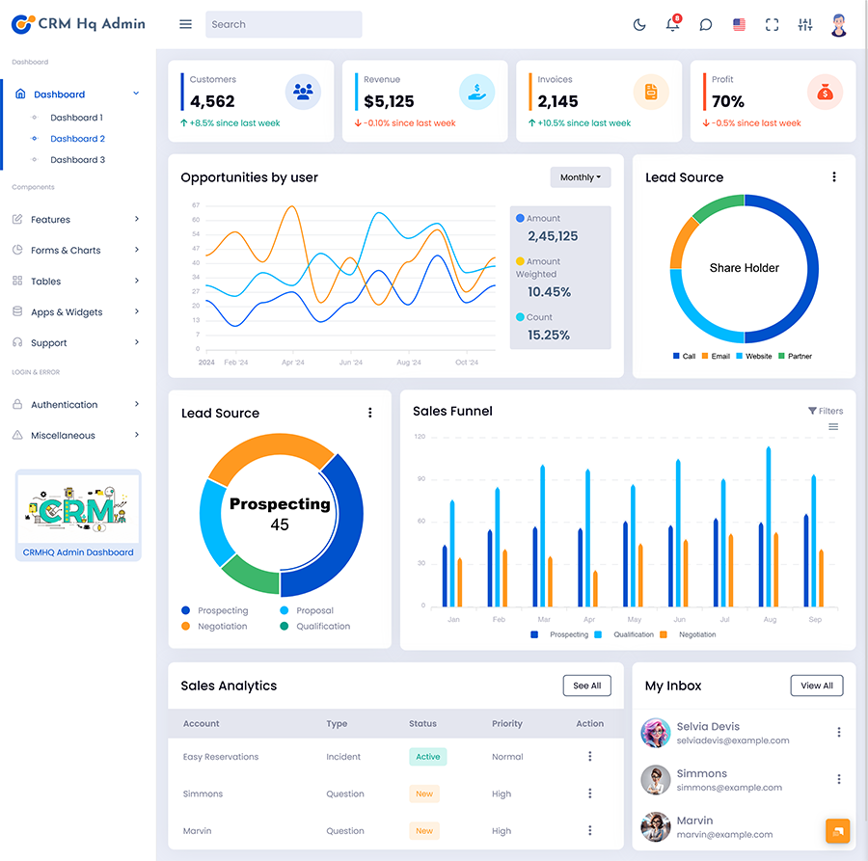Click the Amount legend dot in Opportunities
This screenshot has width=868, height=861.
tap(520, 218)
